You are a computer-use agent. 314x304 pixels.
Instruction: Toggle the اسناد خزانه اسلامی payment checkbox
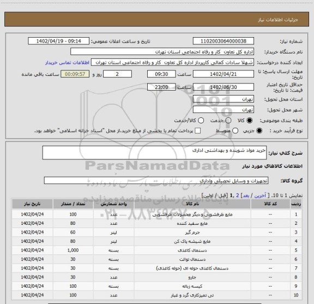click(198, 131)
